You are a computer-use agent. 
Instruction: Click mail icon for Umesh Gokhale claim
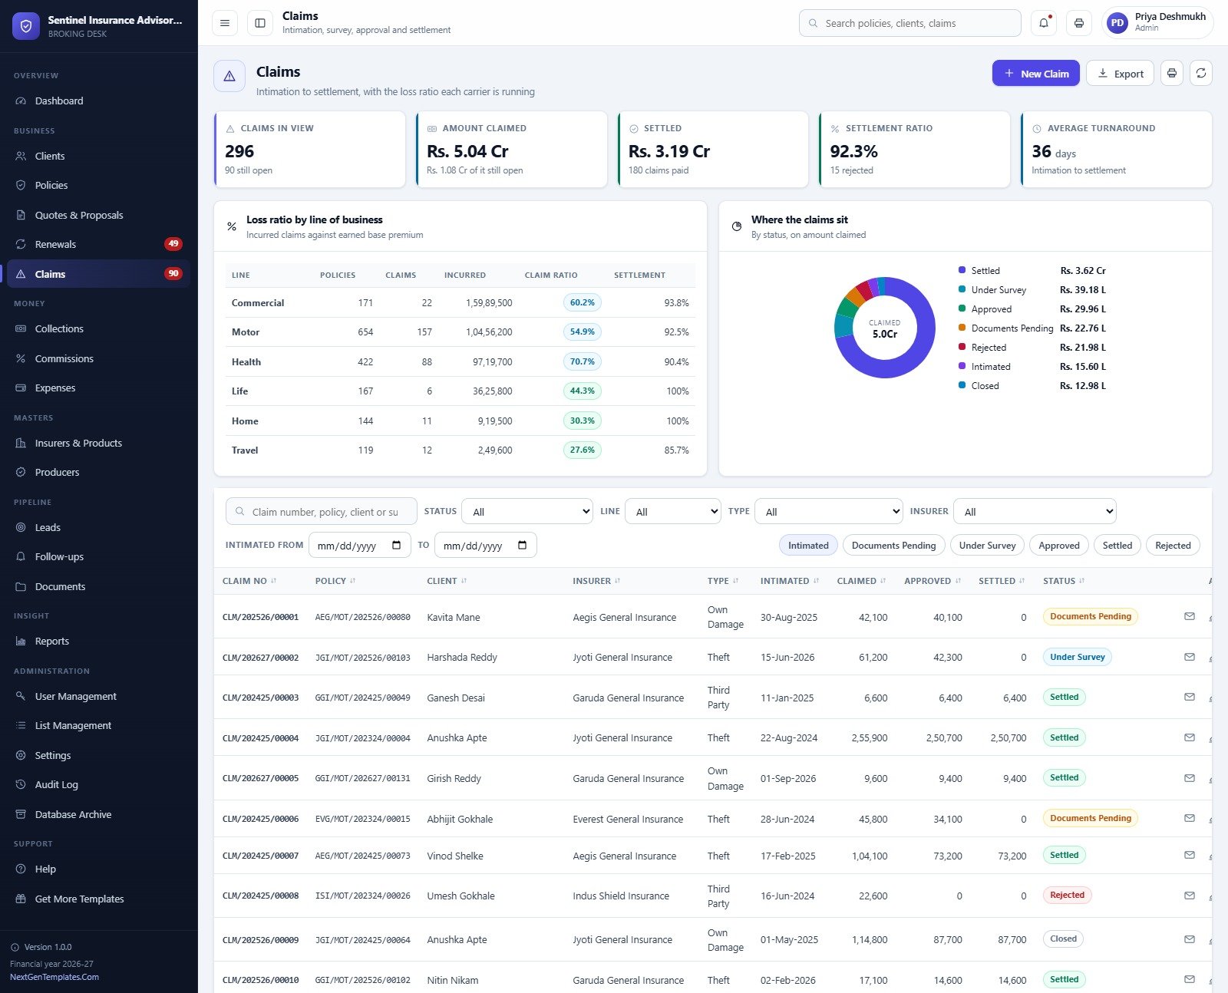pos(1190,896)
